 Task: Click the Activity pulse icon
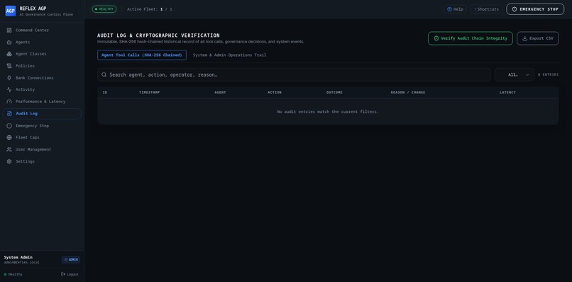click(9, 90)
